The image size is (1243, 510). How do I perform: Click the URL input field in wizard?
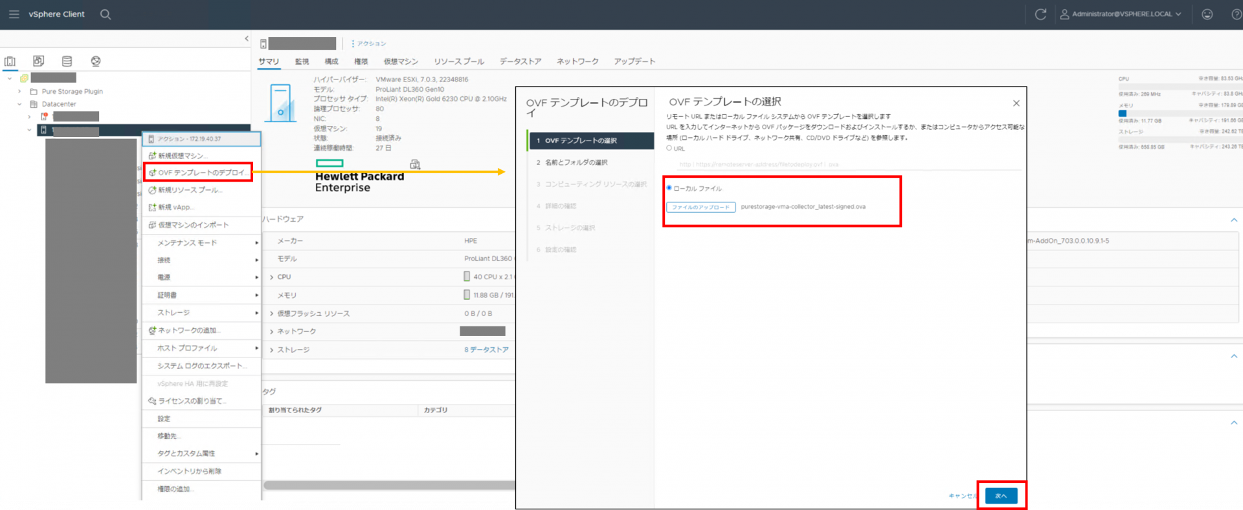(x=848, y=164)
